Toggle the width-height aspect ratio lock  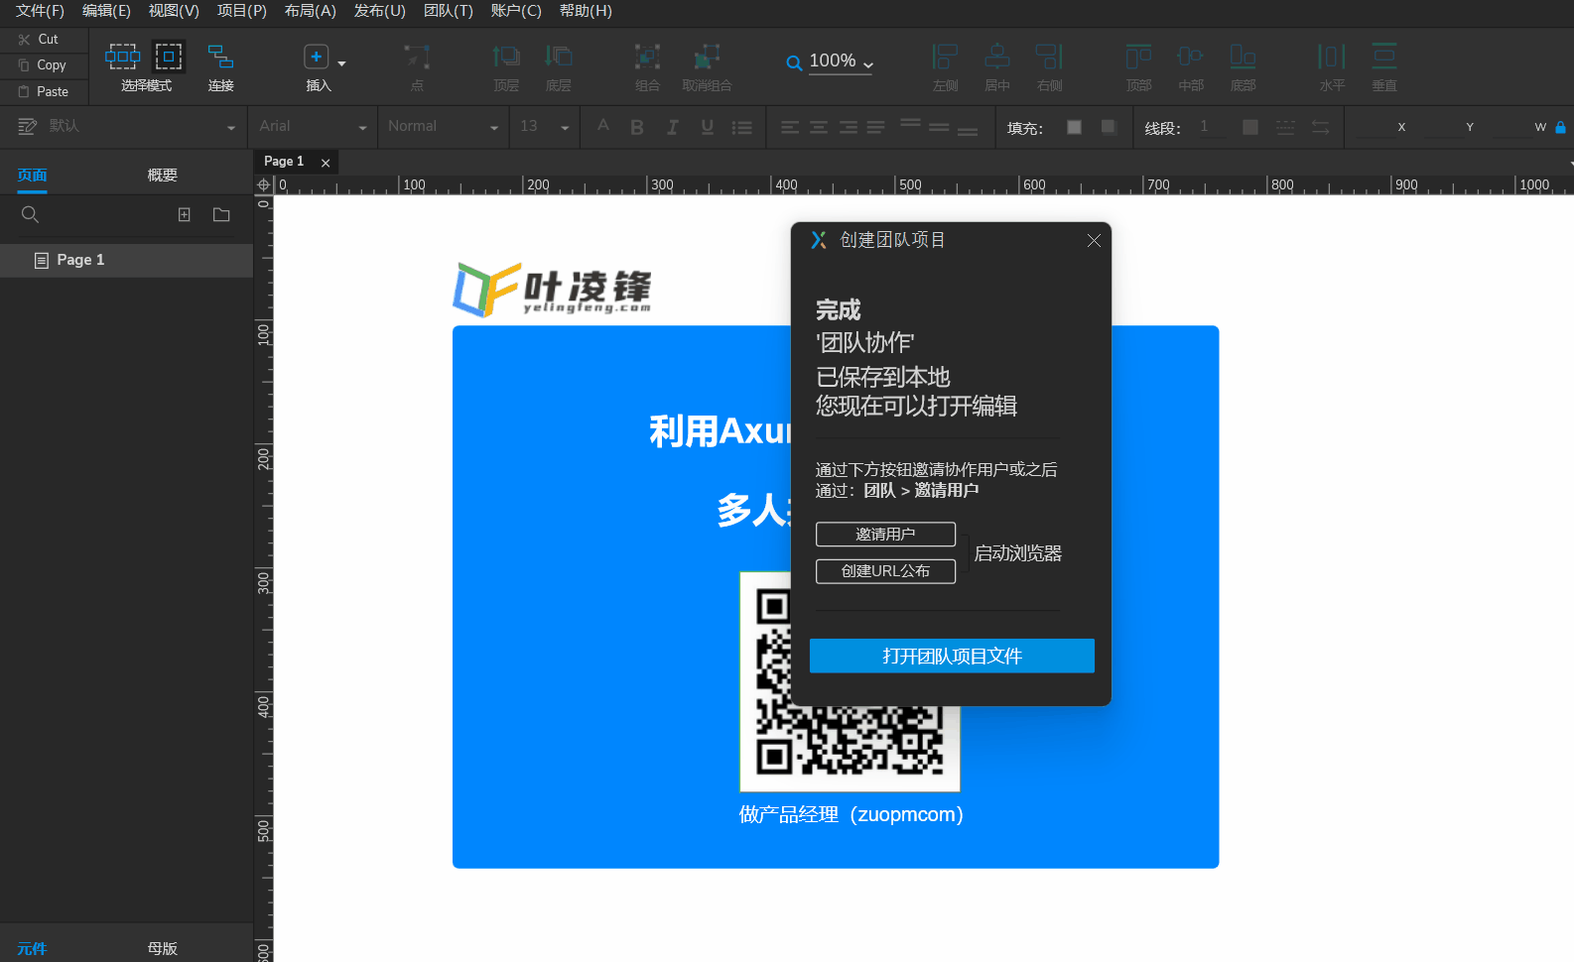tap(1560, 127)
